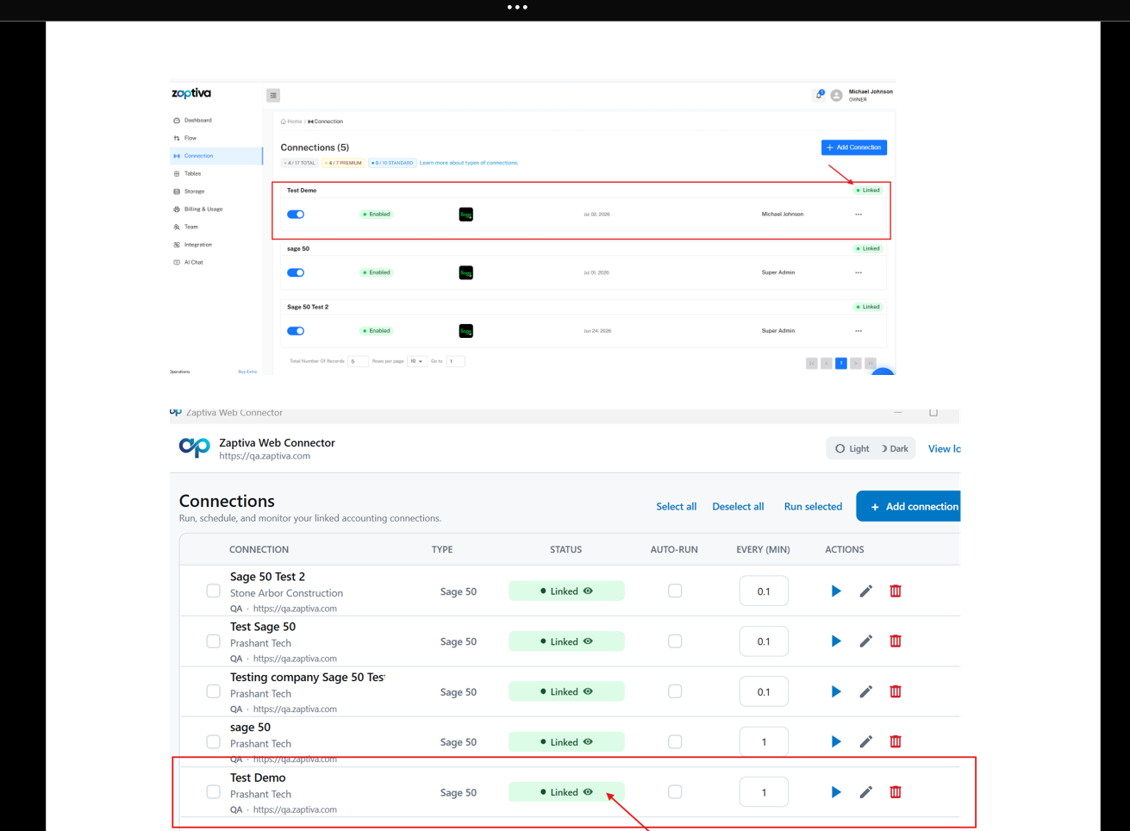The image size is (1130, 831).
Task: Run the Test Sage 50 connection
Action: click(x=836, y=641)
